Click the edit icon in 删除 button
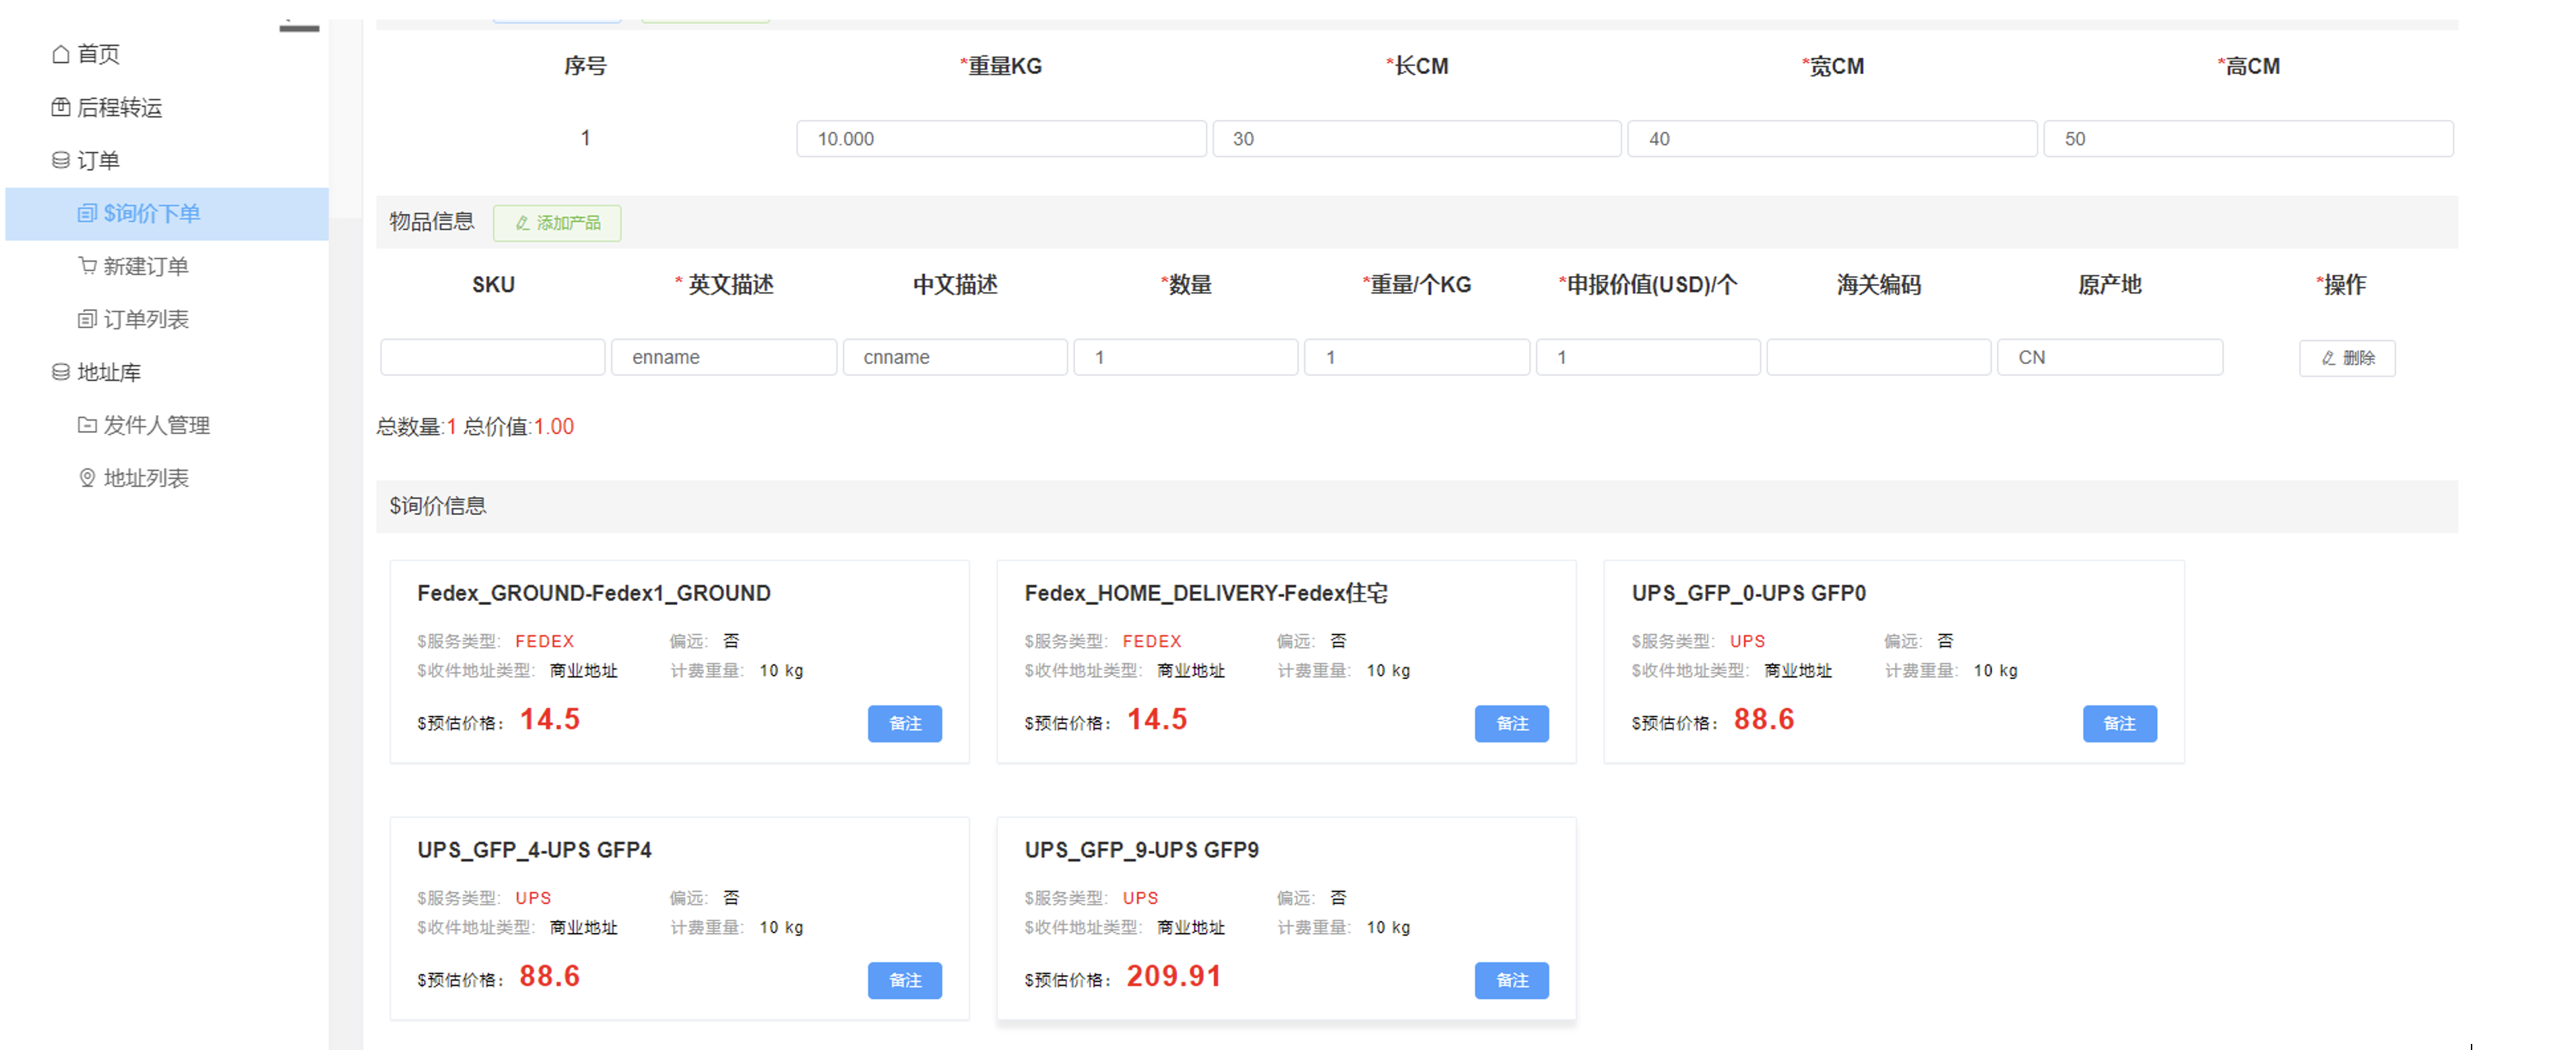2576x1050 pixels. [x=2328, y=357]
